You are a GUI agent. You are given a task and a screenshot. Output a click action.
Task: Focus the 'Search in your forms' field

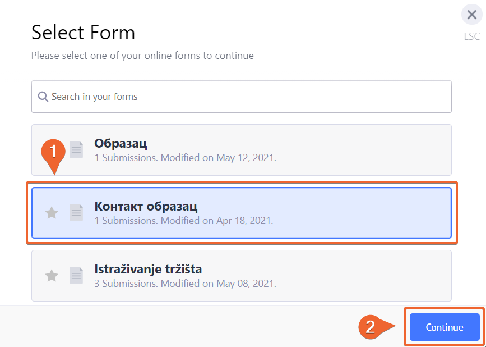[241, 97]
